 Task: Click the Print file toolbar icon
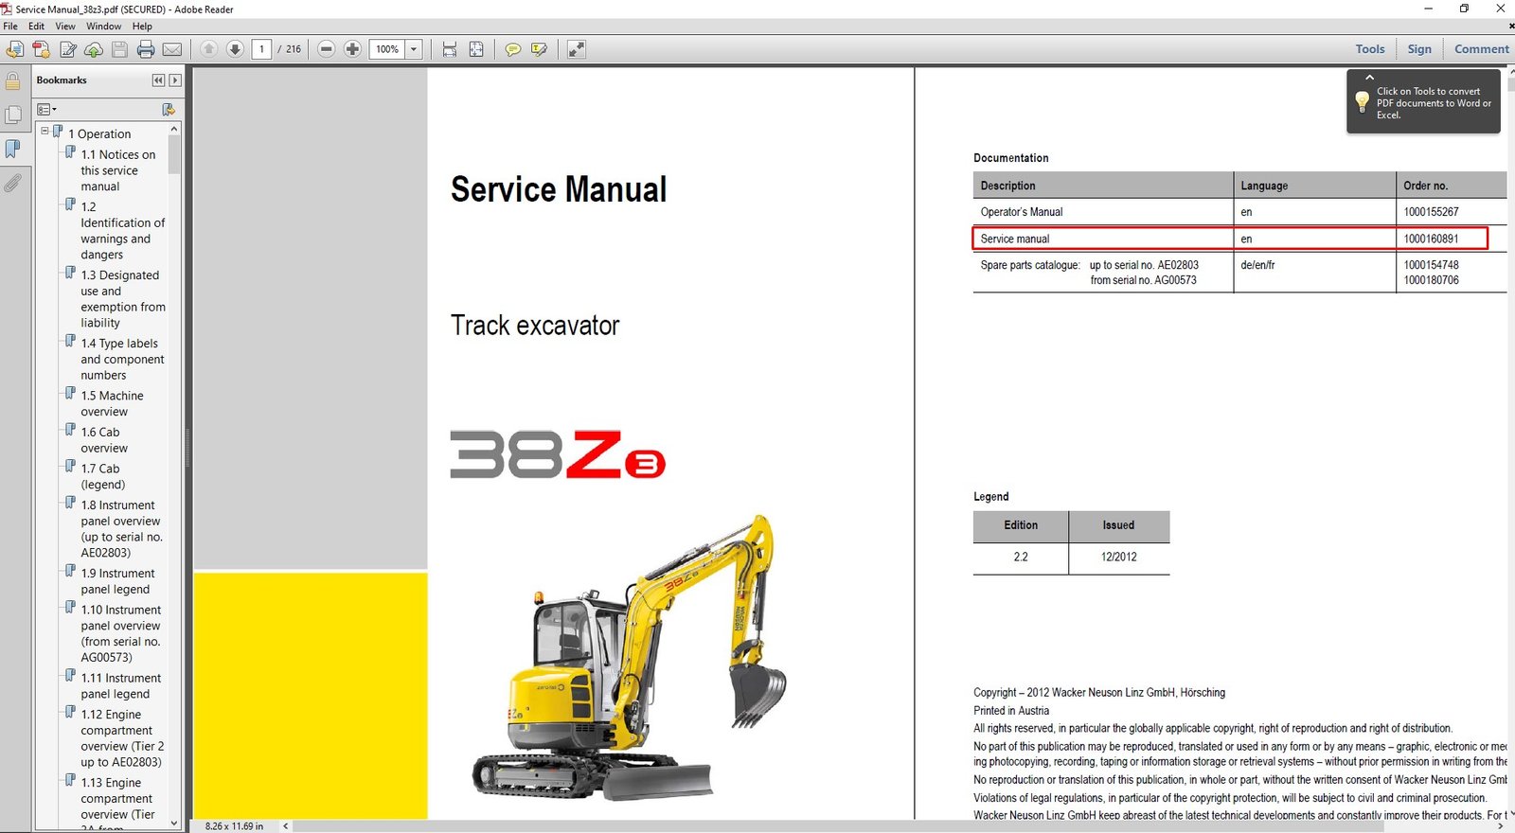146,49
